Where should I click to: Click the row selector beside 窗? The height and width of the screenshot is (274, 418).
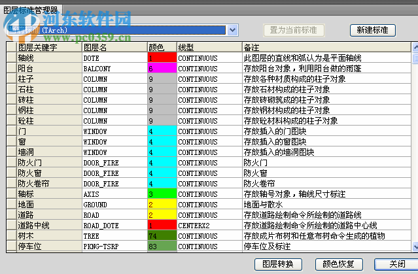click(x=12, y=142)
